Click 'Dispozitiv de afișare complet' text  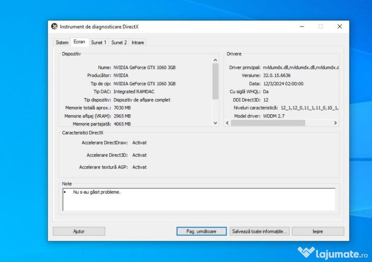(x=142, y=100)
